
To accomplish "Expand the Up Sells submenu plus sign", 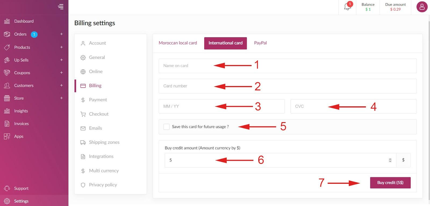I will click(61, 60).
